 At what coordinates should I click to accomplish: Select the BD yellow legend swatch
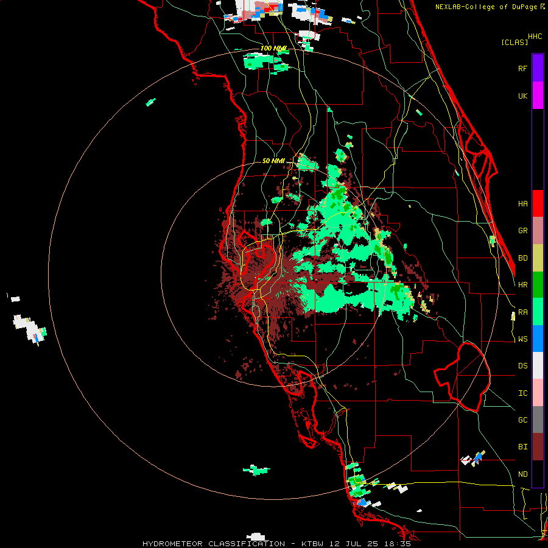[x=538, y=258]
